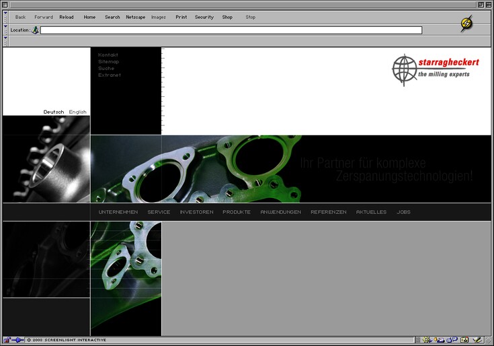Click the Forward toolbar button
This screenshot has height=346, width=494.
pyautogui.click(x=44, y=17)
